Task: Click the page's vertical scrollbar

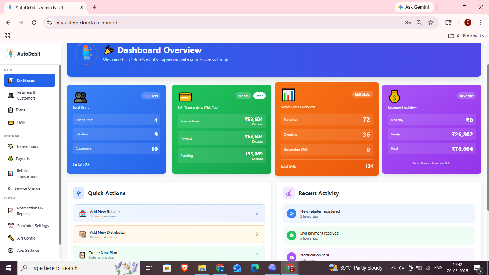Action: pos(487,137)
